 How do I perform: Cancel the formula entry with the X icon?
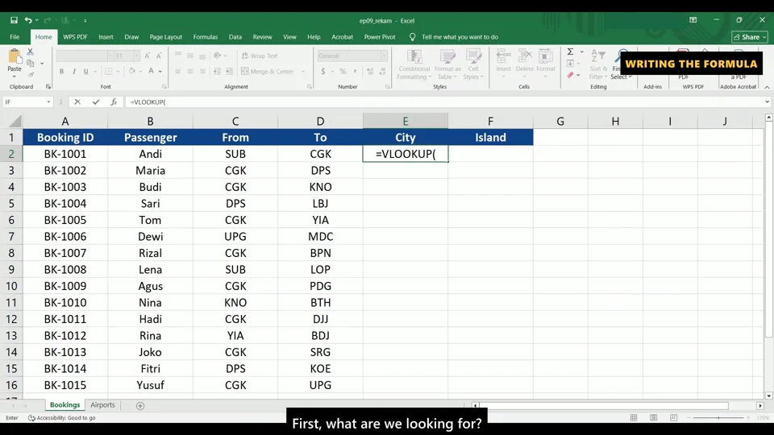coord(77,101)
